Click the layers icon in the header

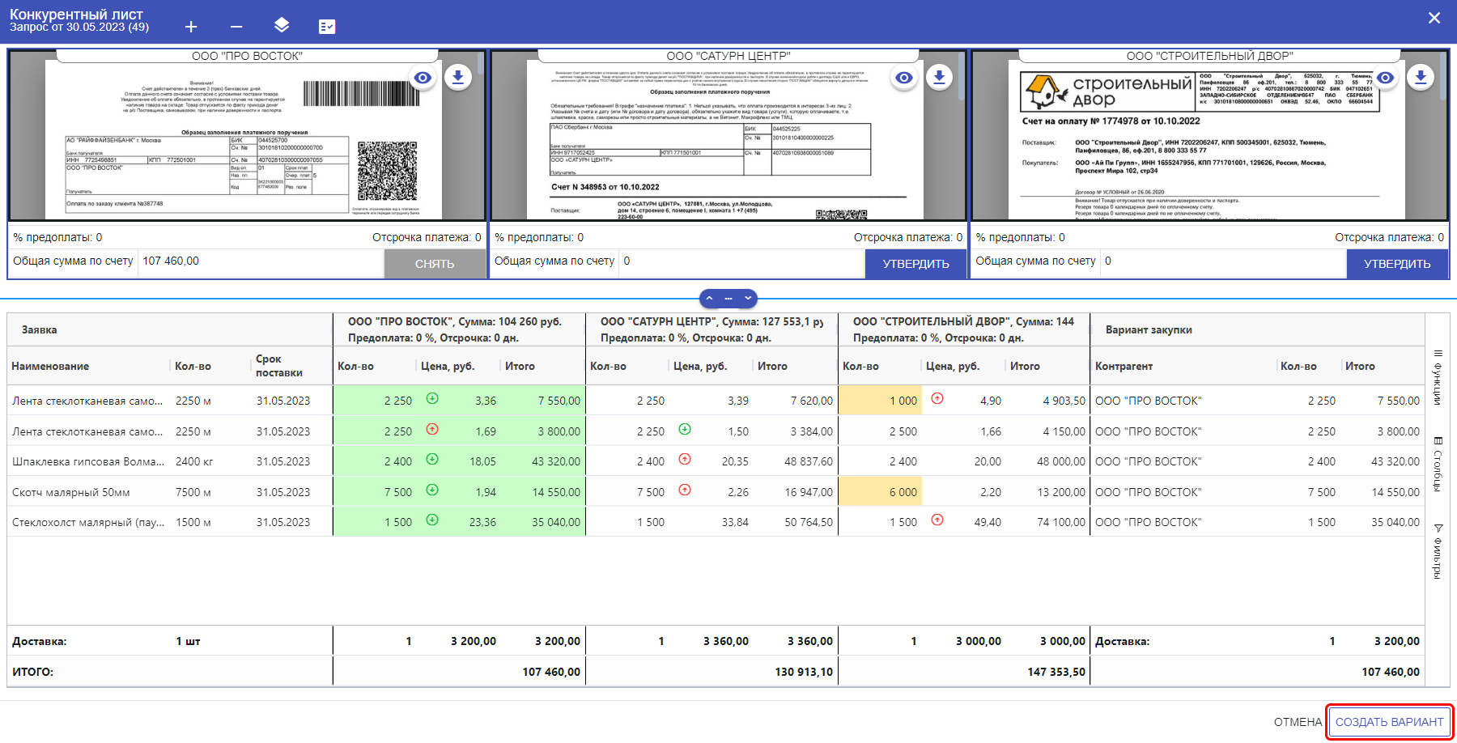click(282, 26)
